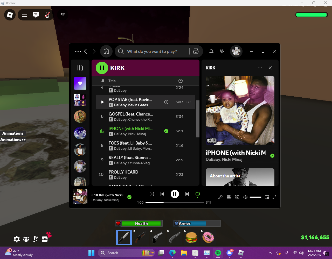Open the lyrics microphone icon
332x259 pixels.
220,197
